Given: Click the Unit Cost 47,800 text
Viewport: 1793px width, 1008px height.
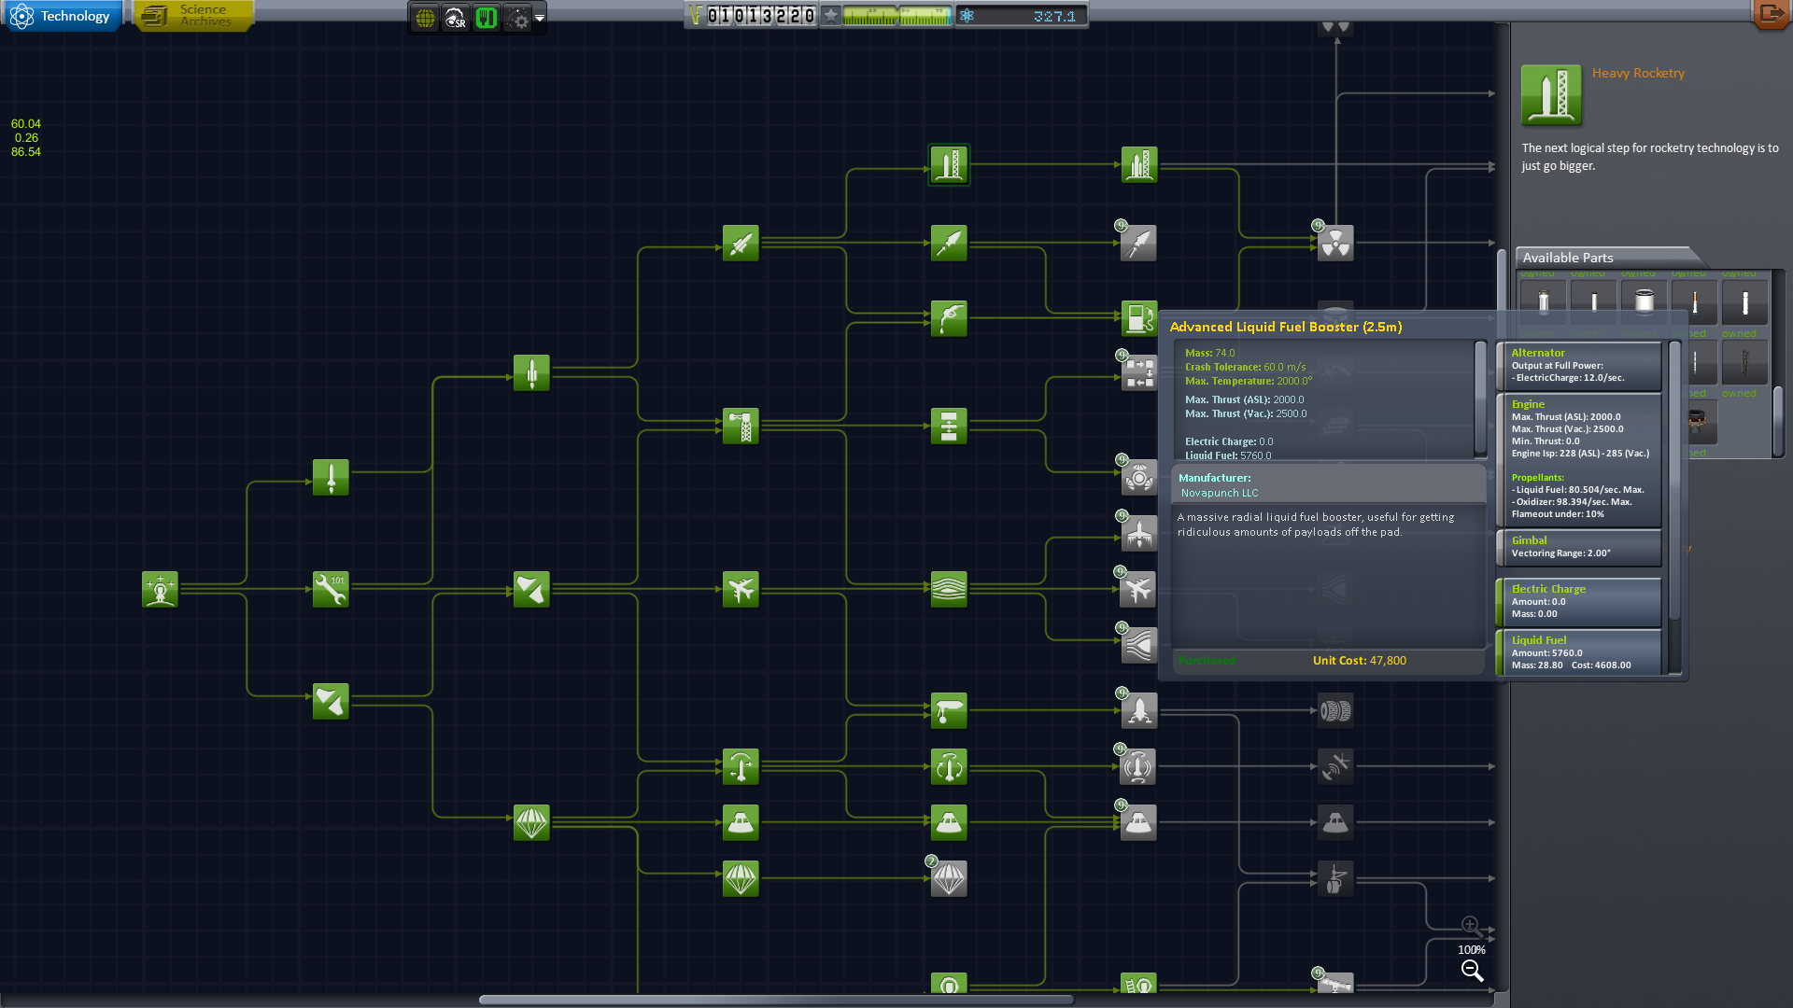Looking at the screenshot, I should (1359, 661).
